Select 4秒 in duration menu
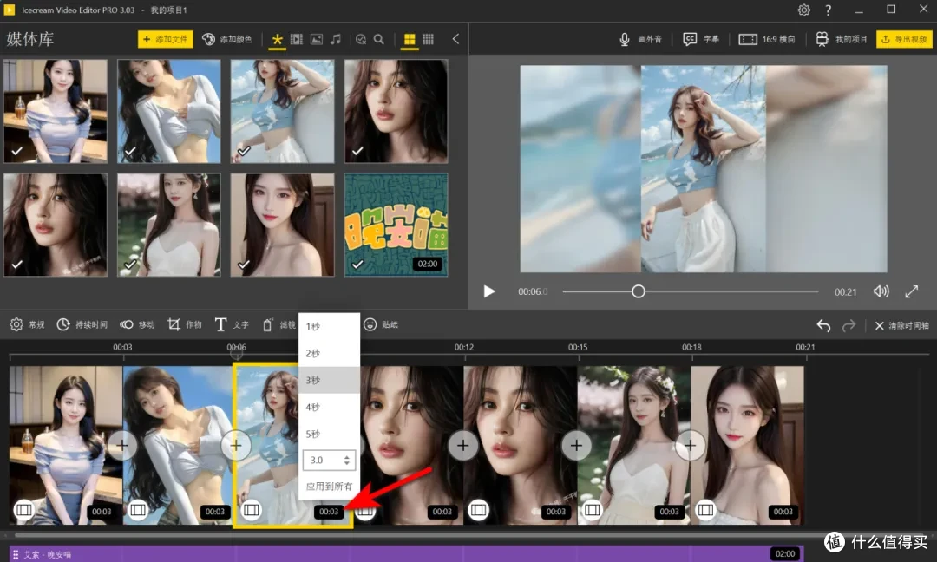Screen dimensions: 937x562 [330, 407]
